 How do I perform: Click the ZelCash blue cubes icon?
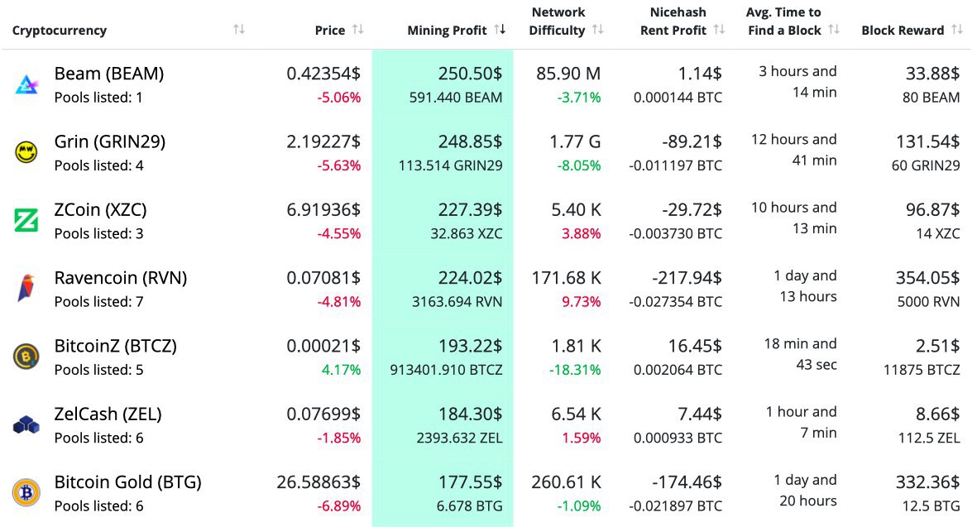point(26,424)
